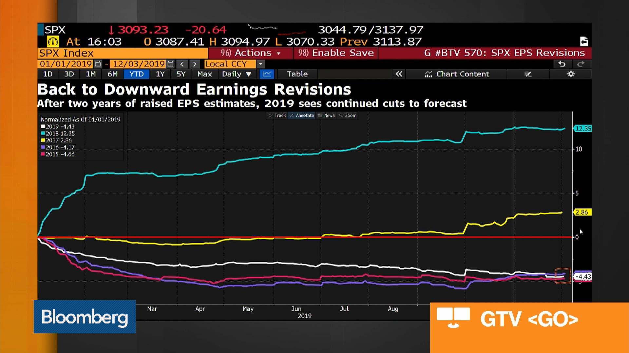Redo the chart change
629x353 pixels.
point(581,64)
